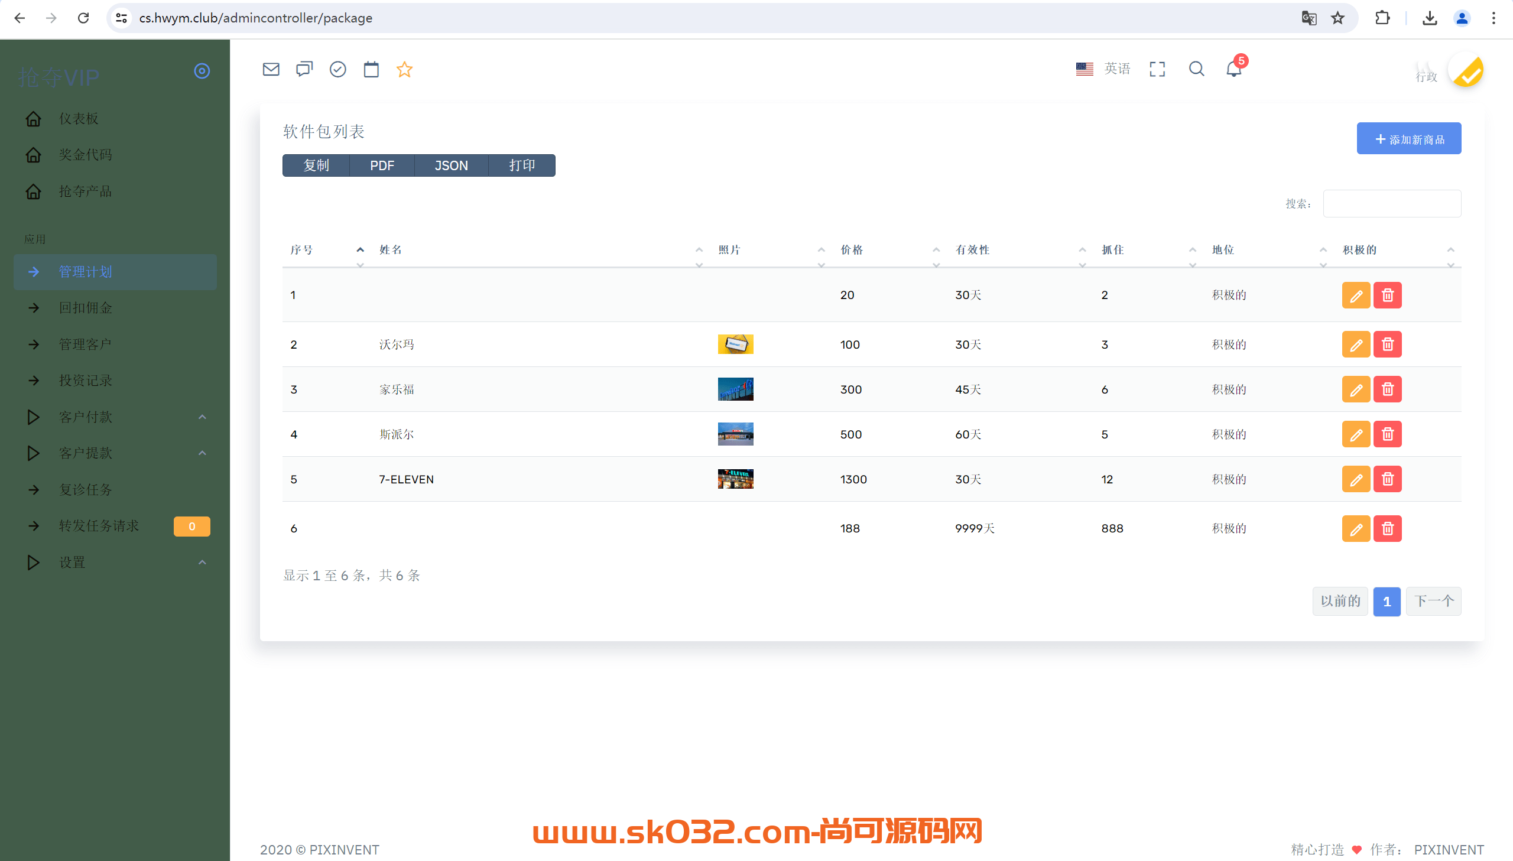Screen dimensions: 1513x861
Task: Sort table by 积极的 column
Action: 1398,250
